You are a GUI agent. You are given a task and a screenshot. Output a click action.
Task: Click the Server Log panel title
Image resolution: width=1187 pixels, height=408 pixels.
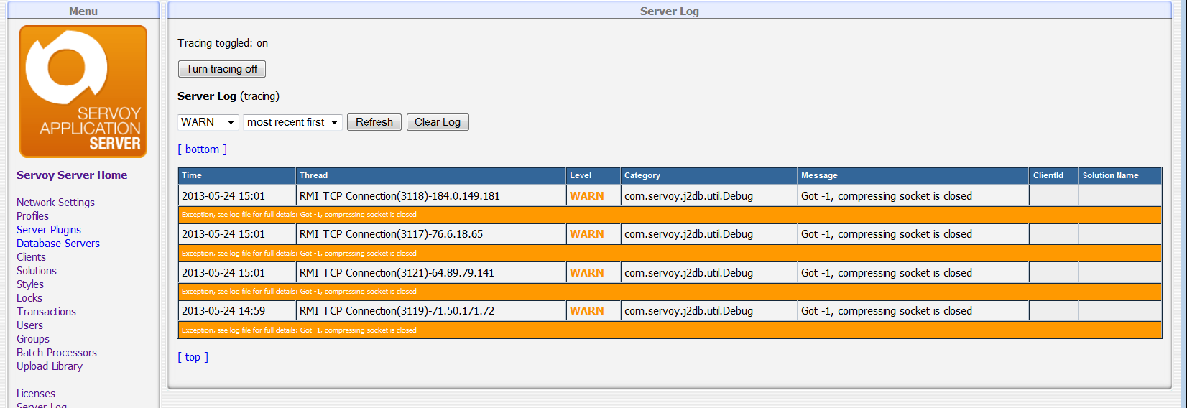point(670,11)
